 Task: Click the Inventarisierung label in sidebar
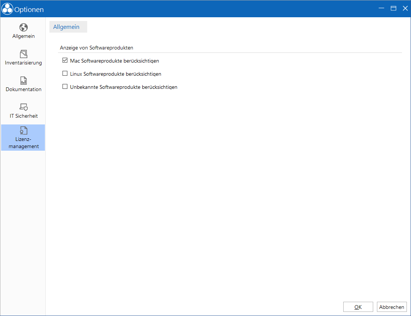coord(23,63)
